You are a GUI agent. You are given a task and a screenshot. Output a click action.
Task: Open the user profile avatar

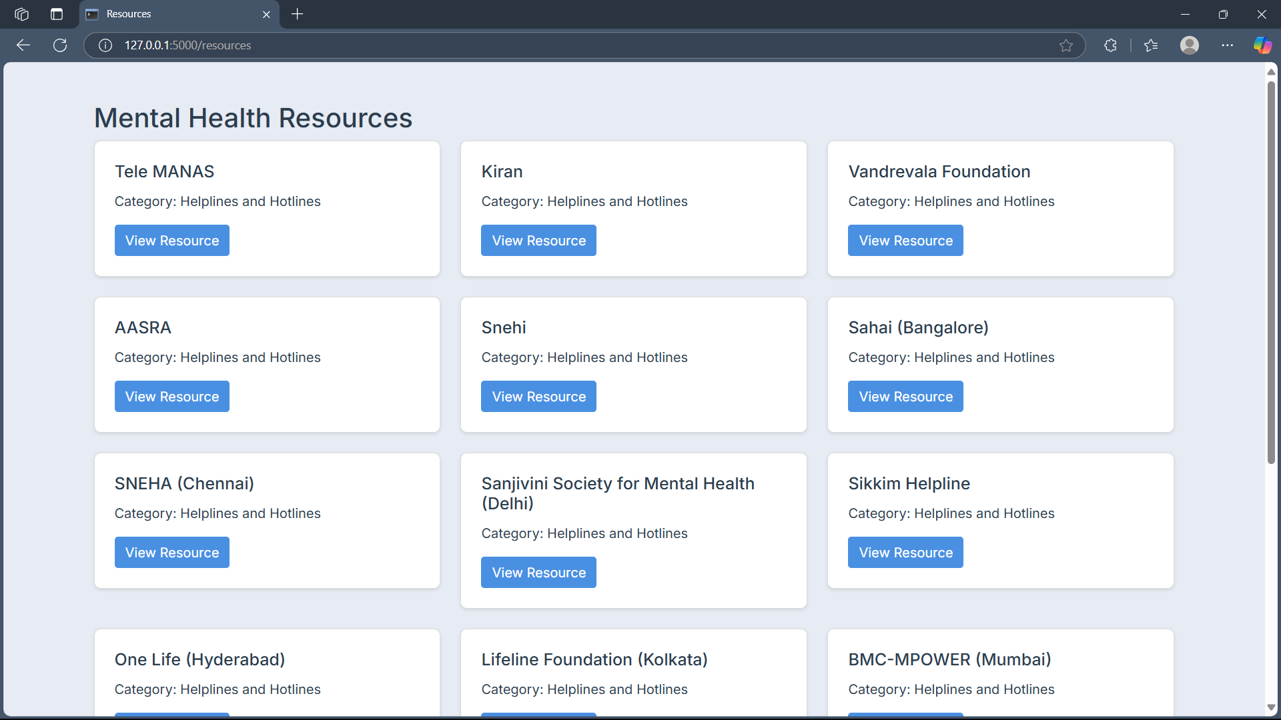click(1189, 45)
